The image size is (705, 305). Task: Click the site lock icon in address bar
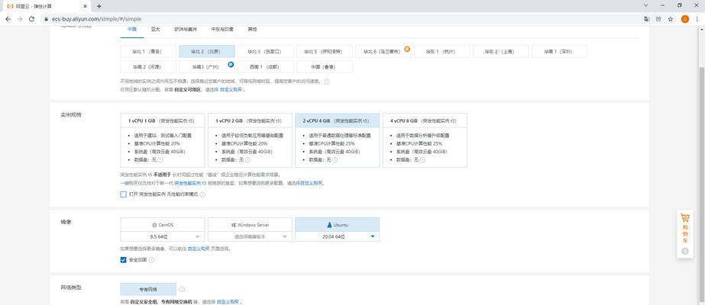45,19
